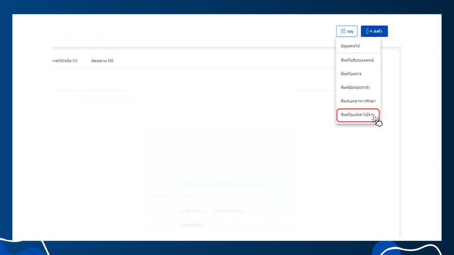Image resolution: width=454 pixels, height=255 pixels.
Task: Click the red ไม่ระบุยาประจำ value text
Action: pos(229,211)
